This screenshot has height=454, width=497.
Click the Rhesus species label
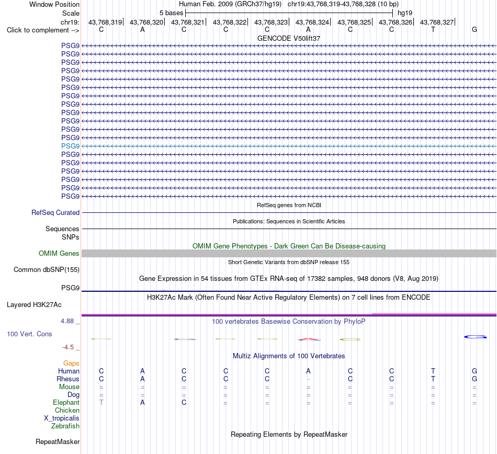[x=68, y=379]
